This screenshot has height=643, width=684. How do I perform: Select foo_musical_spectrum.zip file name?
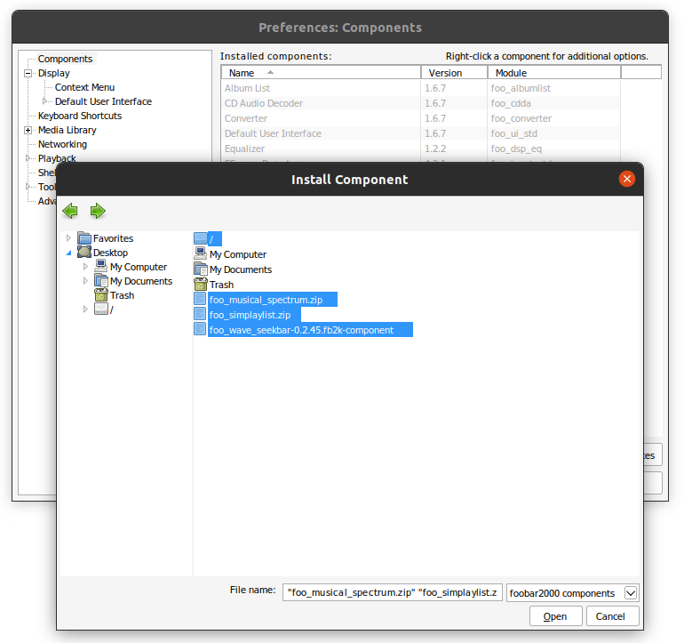click(266, 300)
